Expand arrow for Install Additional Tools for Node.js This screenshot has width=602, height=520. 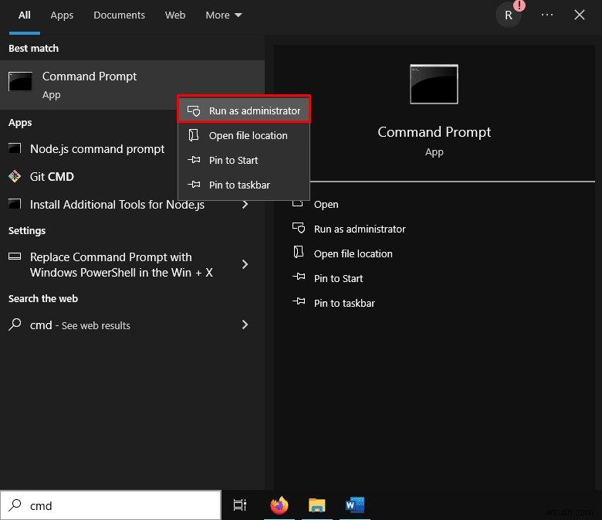coord(245,205)
